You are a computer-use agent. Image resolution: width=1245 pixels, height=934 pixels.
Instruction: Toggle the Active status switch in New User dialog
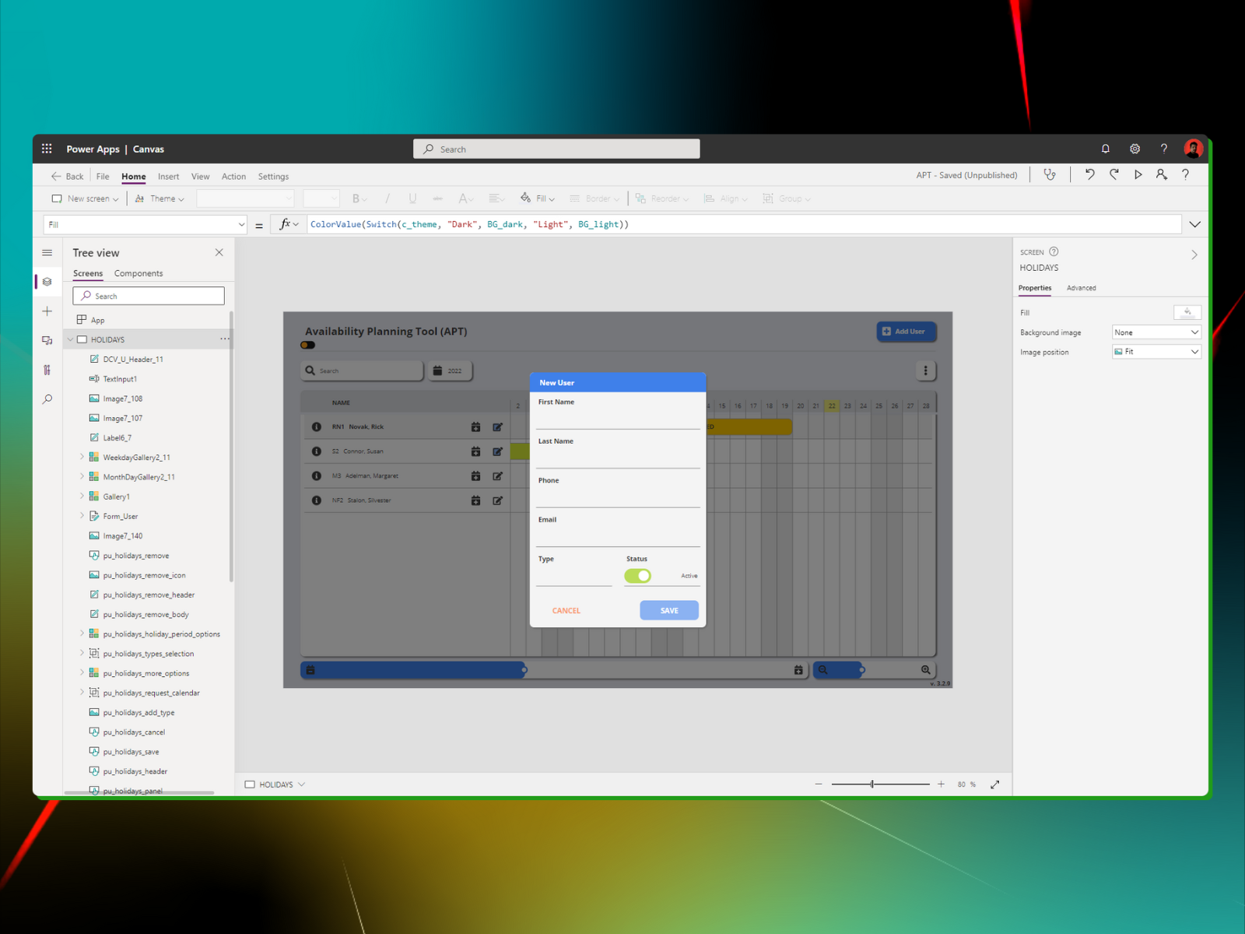tap(638, 575)
